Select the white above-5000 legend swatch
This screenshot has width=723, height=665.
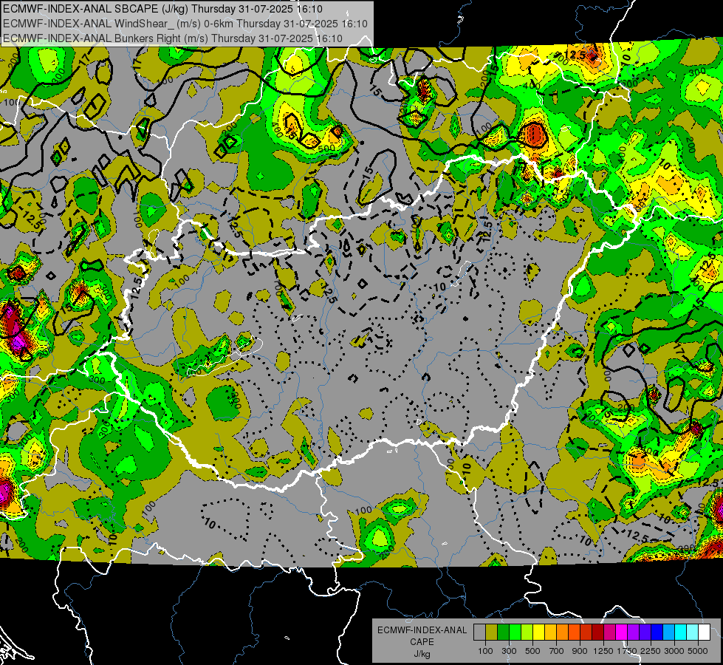pyautogui.click(x=705, y=632)
